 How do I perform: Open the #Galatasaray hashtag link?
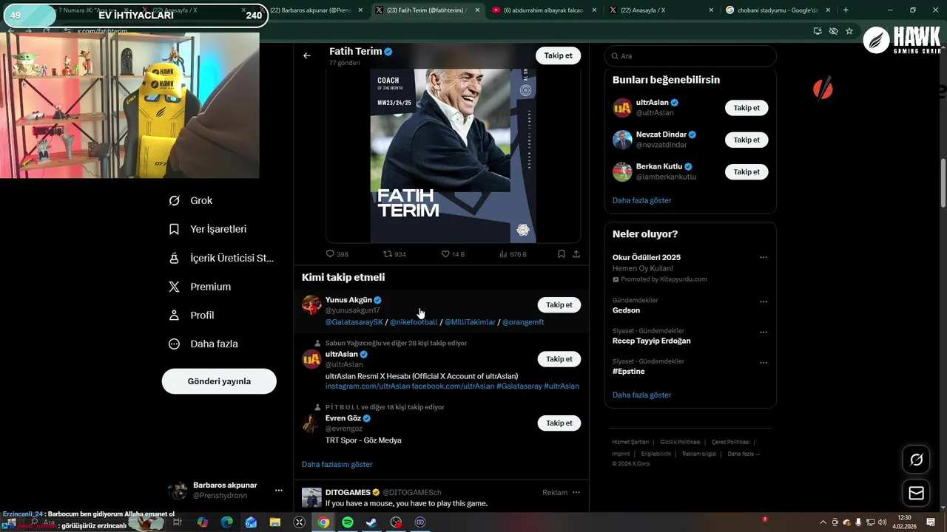click(x=519, y=386)
